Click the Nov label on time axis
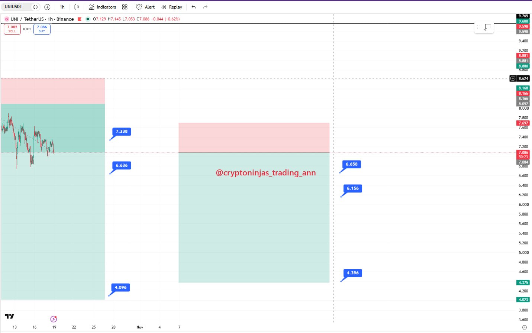This screenshot has width=532, height=333. click(140, 327)
